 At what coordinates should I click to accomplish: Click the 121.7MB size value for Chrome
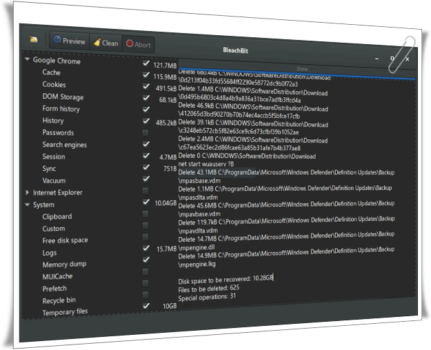[x=165, y=65]
